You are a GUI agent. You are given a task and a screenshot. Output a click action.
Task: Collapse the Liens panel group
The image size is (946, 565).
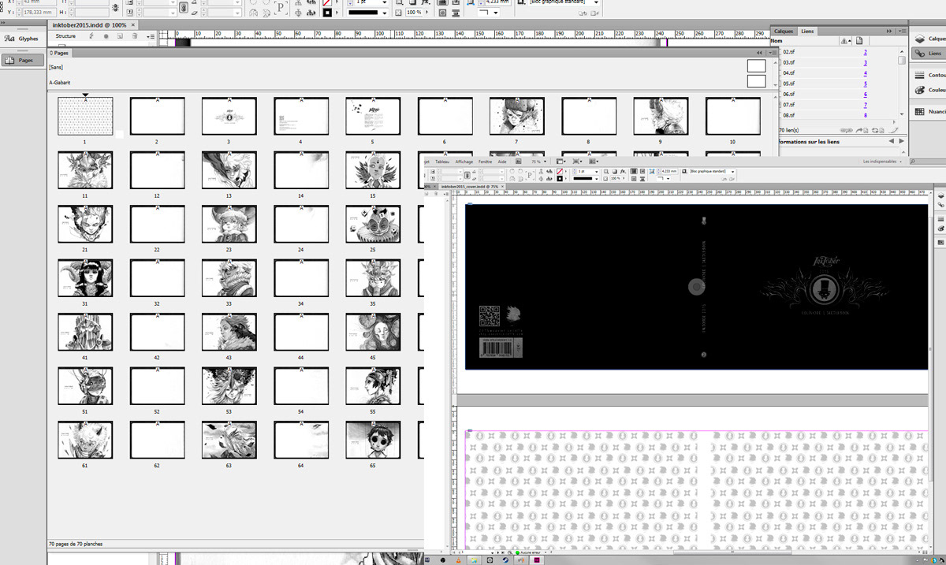(x=891, y=31)
